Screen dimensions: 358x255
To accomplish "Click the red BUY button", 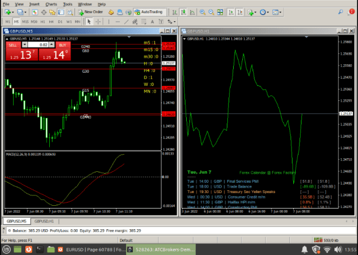I will coord(62,45).
